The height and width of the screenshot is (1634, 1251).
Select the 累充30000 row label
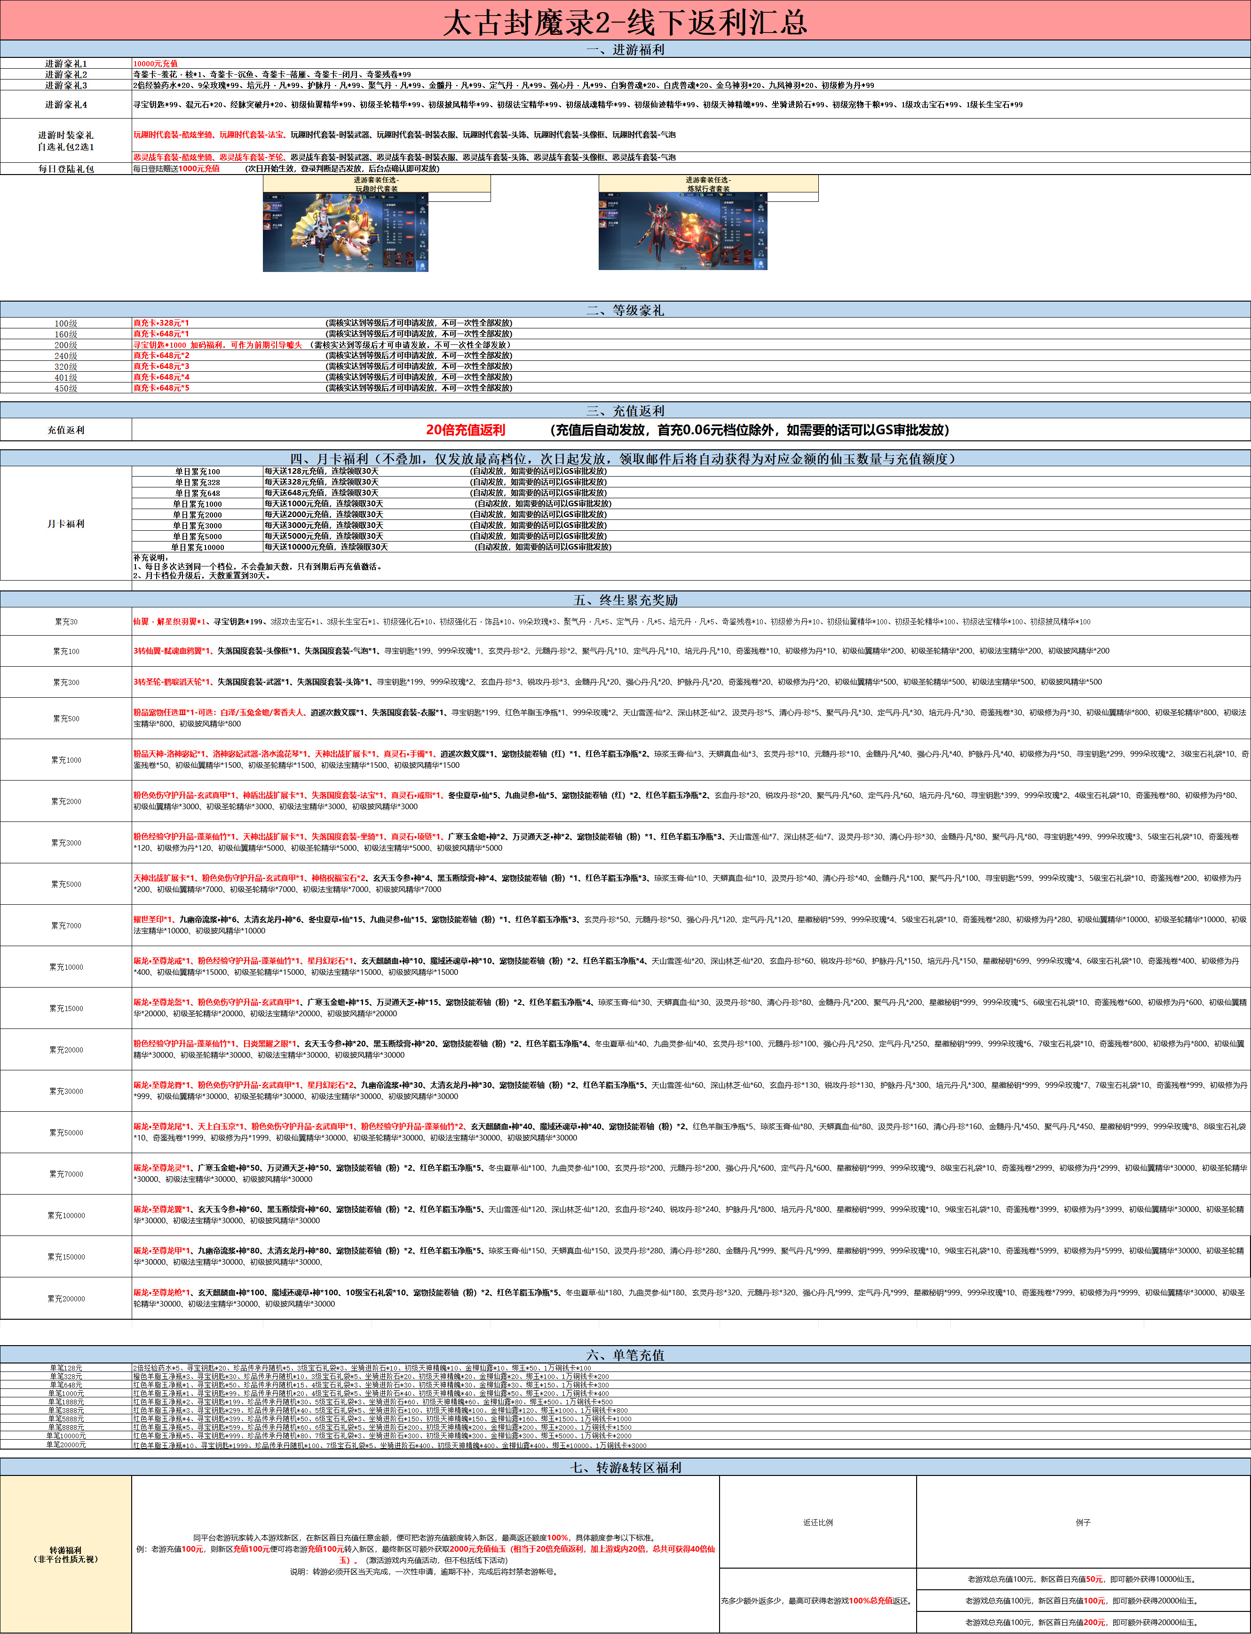[x=65, y=1091]
